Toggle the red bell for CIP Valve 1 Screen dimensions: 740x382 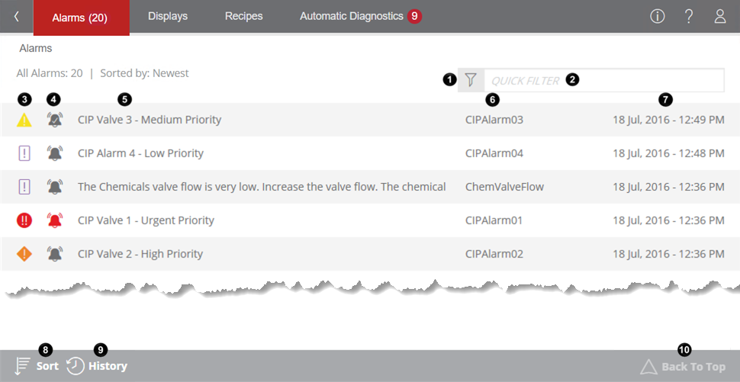click(x=55, y=220)
